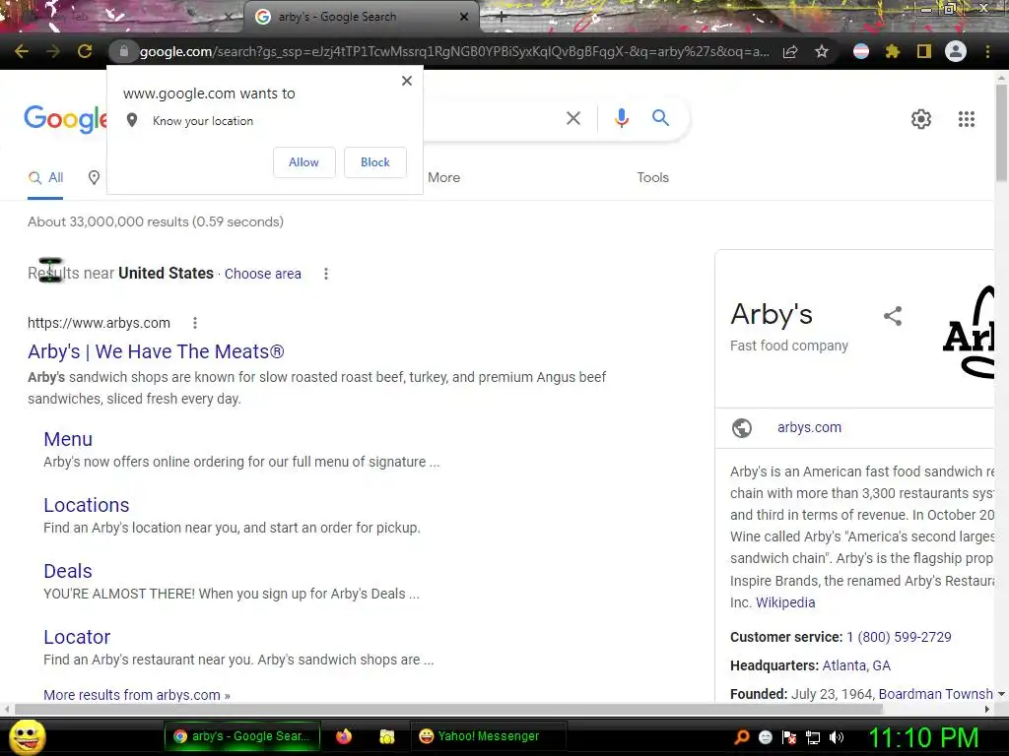Click the tray search magnifier icon

tap(742, 737)
